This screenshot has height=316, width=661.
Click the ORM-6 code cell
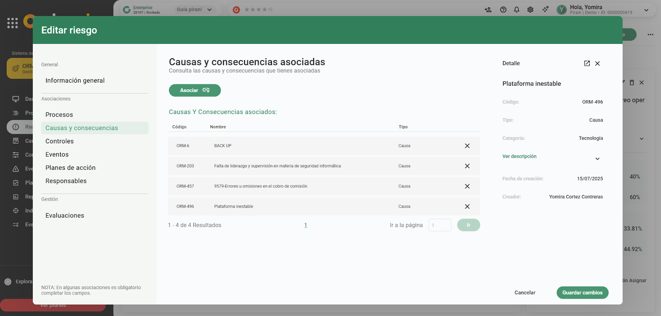(183, 146)
